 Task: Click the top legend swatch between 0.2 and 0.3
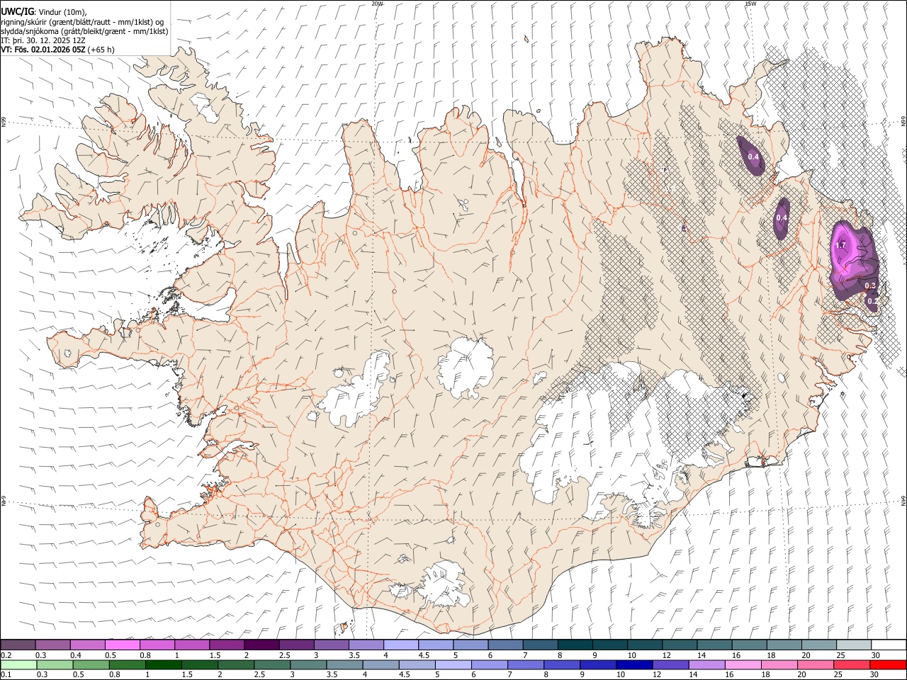click(x=18, y=645)
